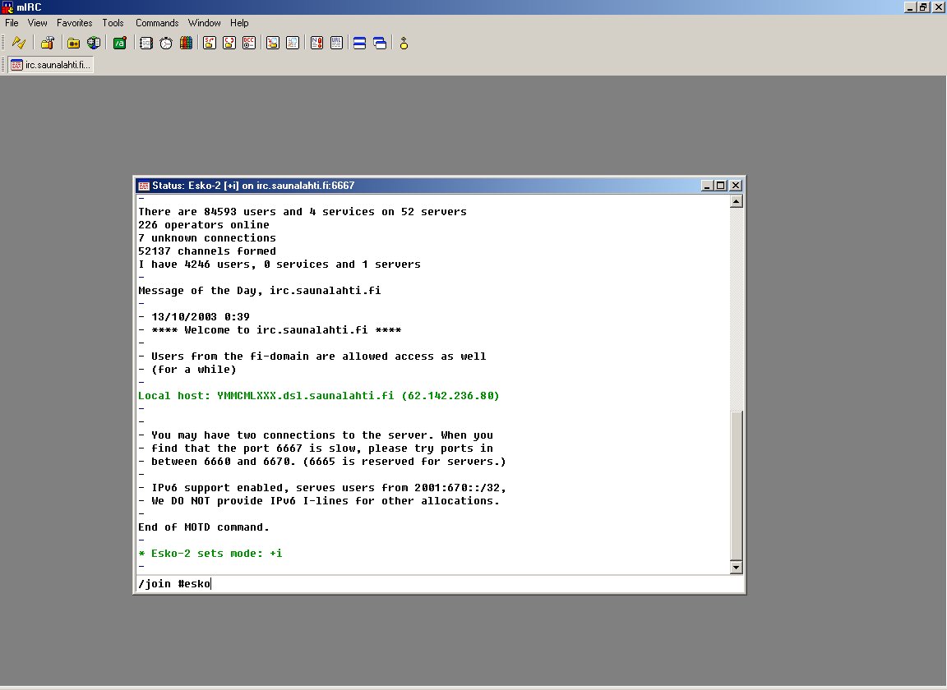Select the irc.saunalahti.fi switchbar button
This screenshot has height=690, width=947.
click(51, 65)
